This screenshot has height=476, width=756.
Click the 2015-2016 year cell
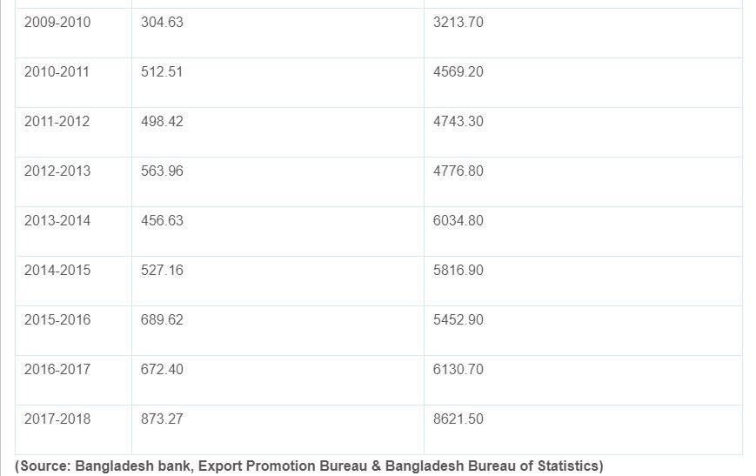(x=57, y=319)
